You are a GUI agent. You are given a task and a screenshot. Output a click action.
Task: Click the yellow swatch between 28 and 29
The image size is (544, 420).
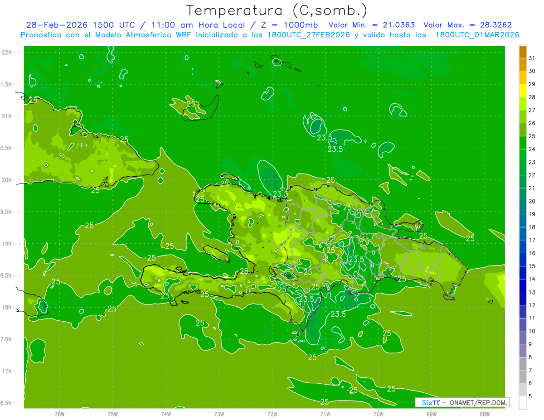click(523, 91)
